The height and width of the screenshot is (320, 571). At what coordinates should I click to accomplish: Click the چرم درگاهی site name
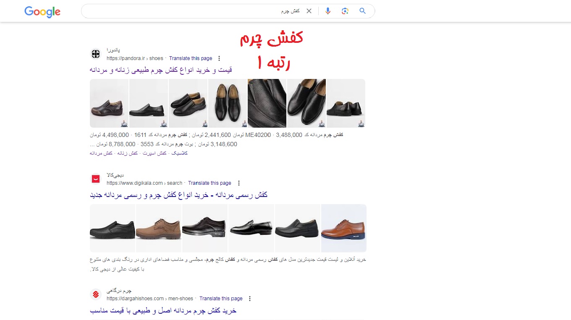coord(119,291)
